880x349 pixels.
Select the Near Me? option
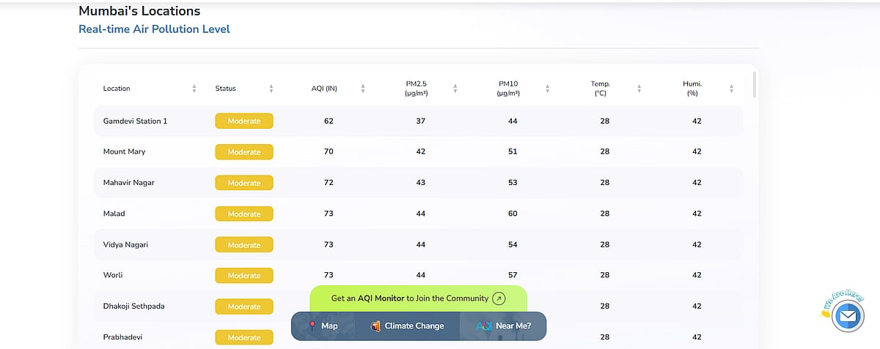coord(513,326)
